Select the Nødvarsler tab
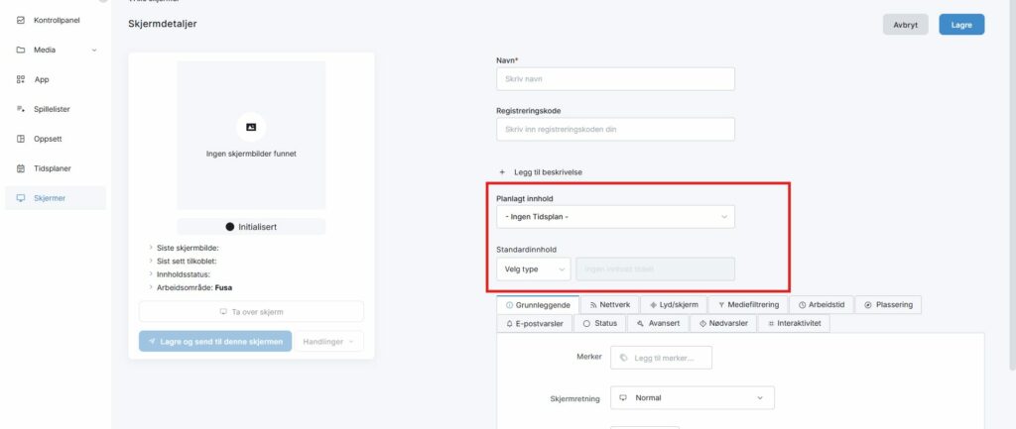The image size is (1016, 429). [723, 323]
